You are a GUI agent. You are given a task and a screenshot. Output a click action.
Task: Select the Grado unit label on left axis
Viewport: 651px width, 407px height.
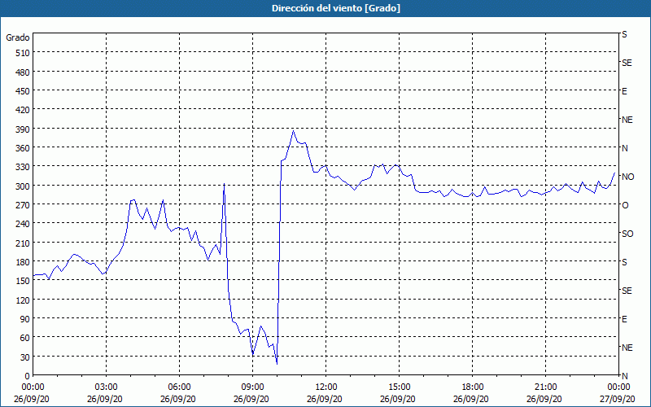18,37
